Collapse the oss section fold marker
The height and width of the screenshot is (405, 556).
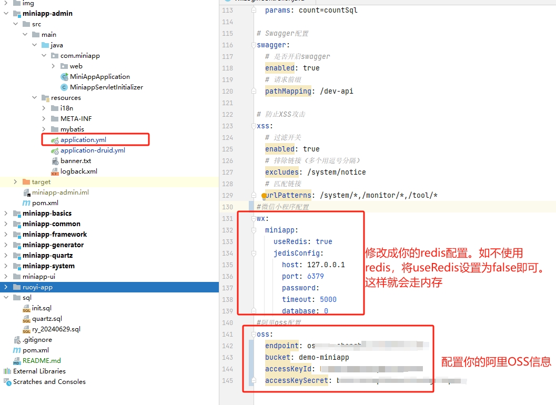254,334
